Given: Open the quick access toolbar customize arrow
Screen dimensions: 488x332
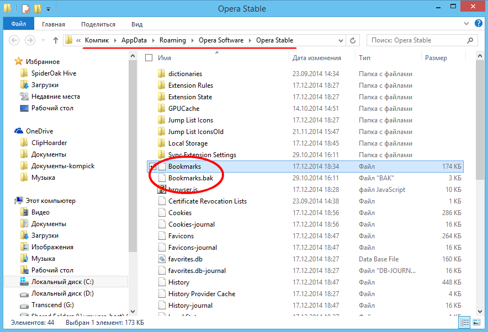Looking at the screenshot, I should pyautogui.click(x=48, y=9).
